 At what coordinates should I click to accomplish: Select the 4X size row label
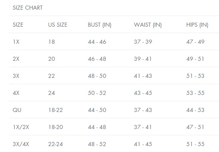[x=16, y=93]
